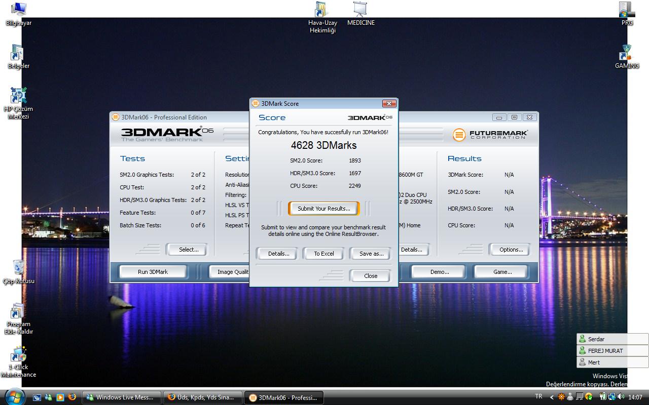Screen dimensions: 649x405
Task: Switch to Windows Live Messenger taskbar button
Action: click(x=122, y=397)
